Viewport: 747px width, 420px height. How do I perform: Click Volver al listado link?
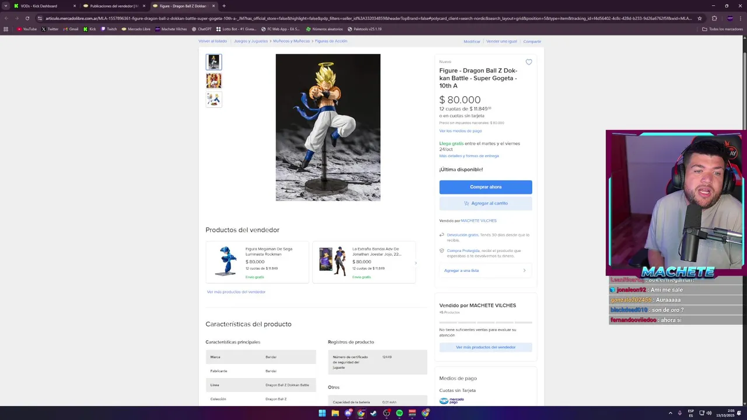coord(212,41)
